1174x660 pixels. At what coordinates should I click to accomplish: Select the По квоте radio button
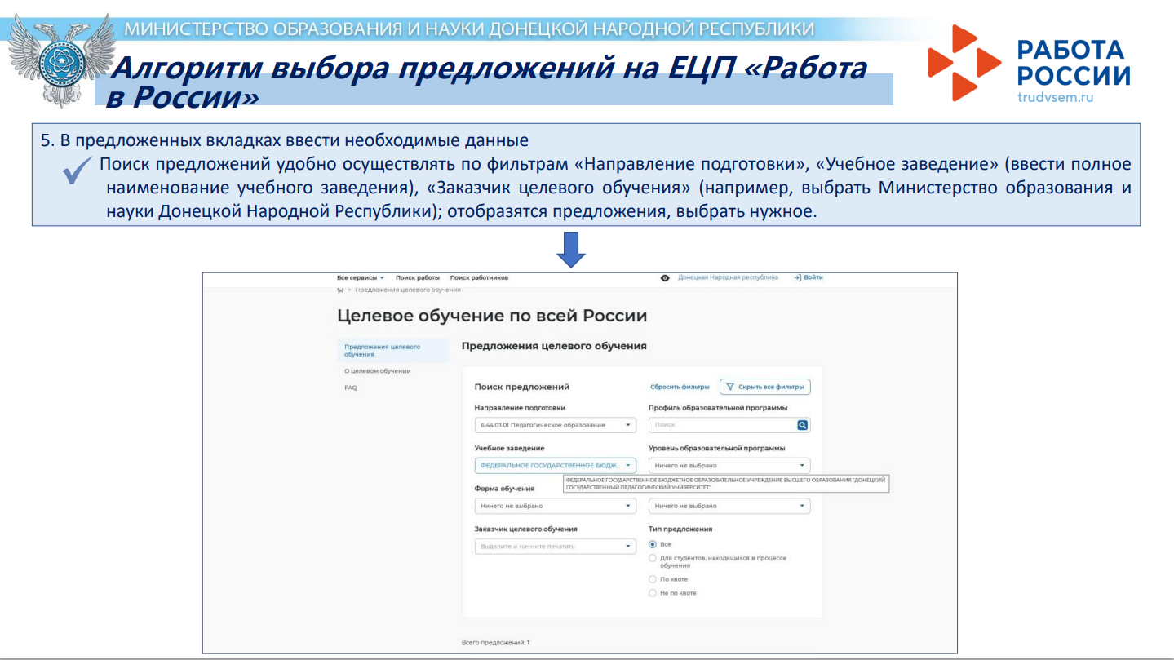pyautogui.click(x=653, y=579)
